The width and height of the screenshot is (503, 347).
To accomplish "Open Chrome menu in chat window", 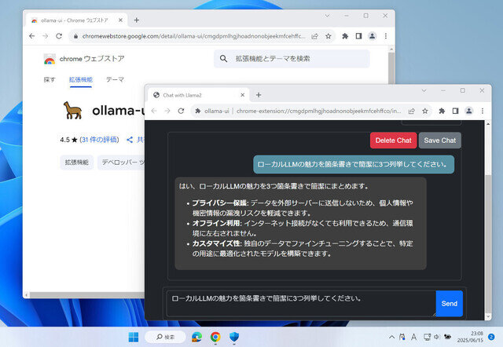I will coord(483,111).
